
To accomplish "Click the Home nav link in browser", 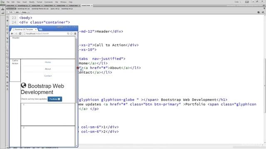I will tap(48, 62).
